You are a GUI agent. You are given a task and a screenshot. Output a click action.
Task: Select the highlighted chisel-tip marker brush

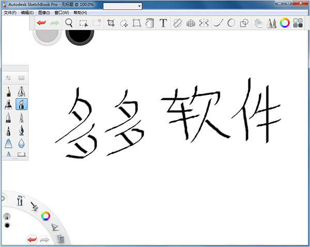coord(21,104)
